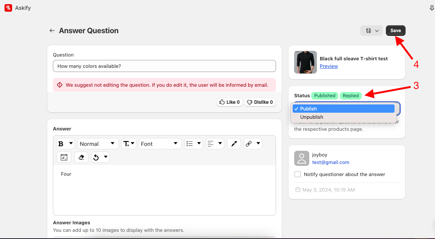
Task: Open the test@gmail.com email link
Action: pos(331,162)
